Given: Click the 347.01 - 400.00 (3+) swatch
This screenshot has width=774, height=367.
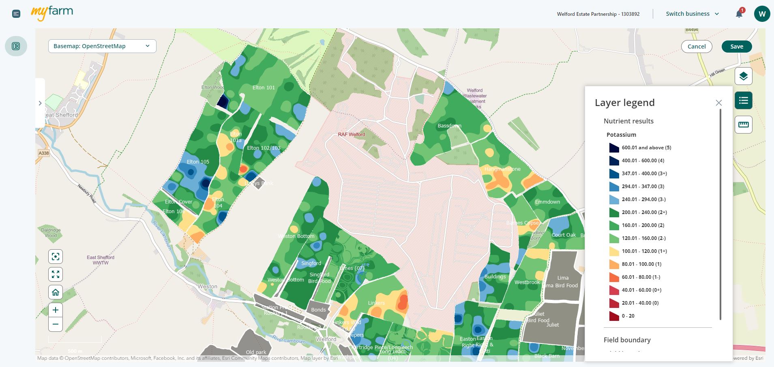Looking at the screenshot, I should (614, 174).
